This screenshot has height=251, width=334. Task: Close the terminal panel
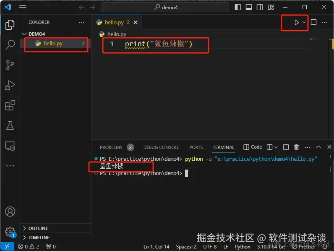pyautogui.click(x=329, y=147)
